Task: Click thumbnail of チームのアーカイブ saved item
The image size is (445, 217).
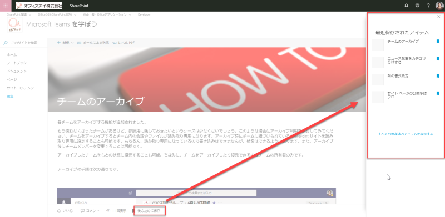Action: pyautogui.click(x=378, y=45)
